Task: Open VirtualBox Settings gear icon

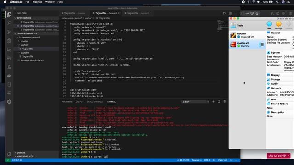Action: (279, 25)
